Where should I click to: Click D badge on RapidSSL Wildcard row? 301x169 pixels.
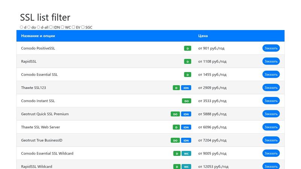(177, 166)
